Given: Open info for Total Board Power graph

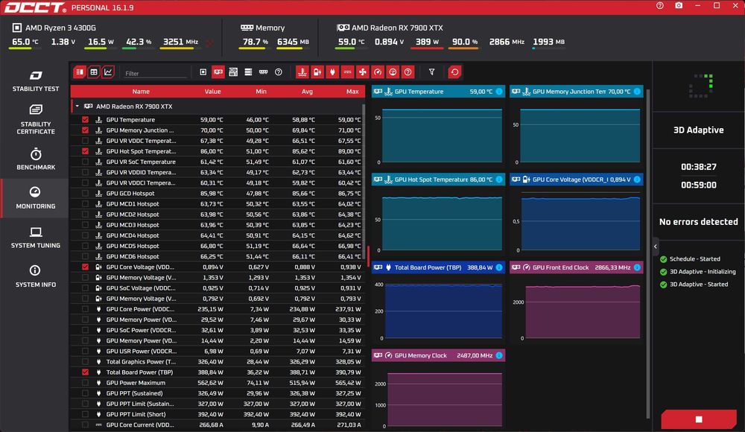Looking at the screenshot, I should pos(499,267).
